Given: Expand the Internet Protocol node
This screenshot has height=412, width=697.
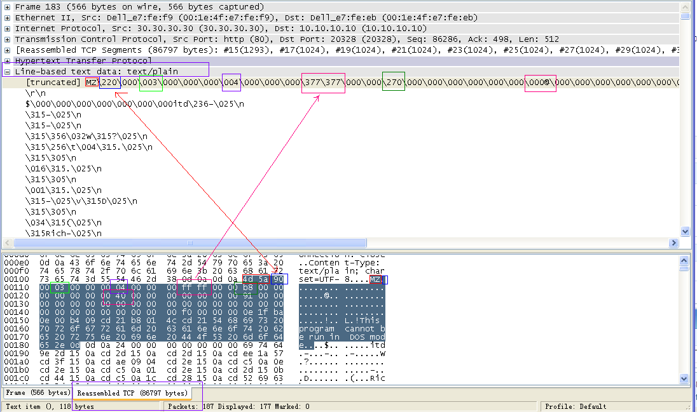Looking at the screenshot, I should coord(8,29).
